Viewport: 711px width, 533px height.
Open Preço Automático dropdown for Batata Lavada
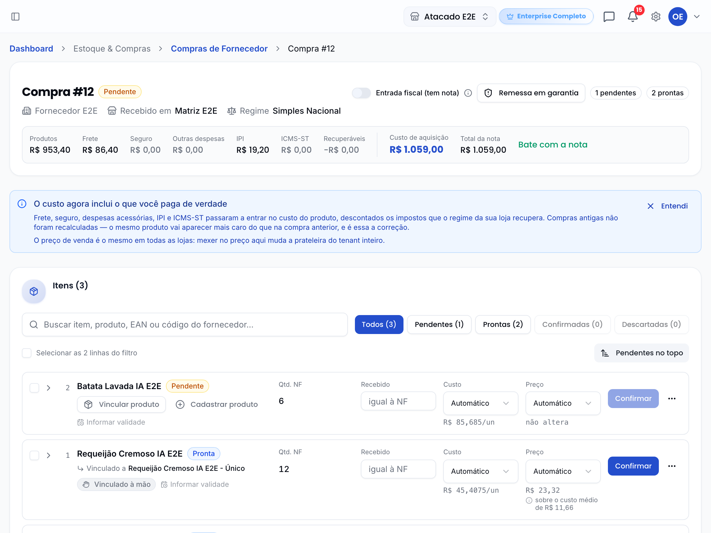563,403
